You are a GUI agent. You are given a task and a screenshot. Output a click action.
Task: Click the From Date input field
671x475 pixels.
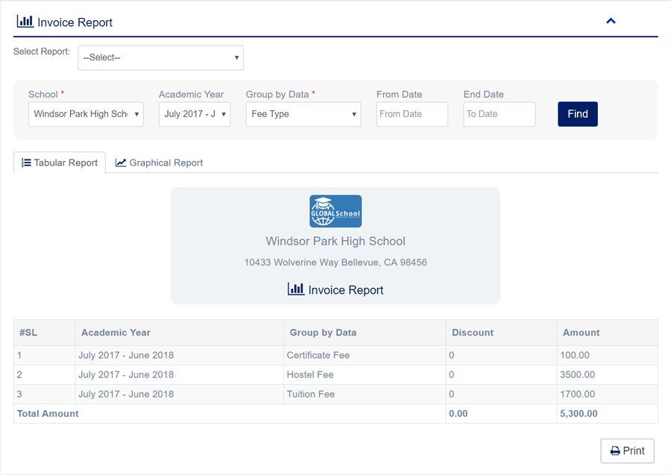point(412,114)
